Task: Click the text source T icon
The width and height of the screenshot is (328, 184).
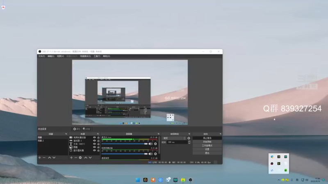Action: point(71,144)
